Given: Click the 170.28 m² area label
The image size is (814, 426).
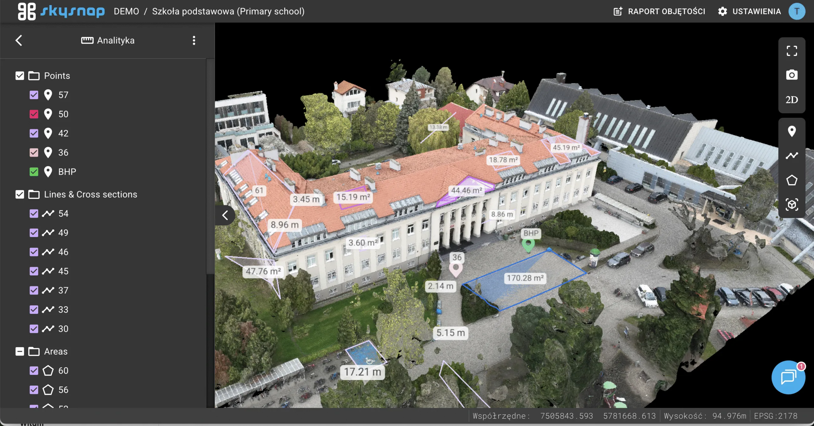Looking at the screenshot, I should tap(525, 278).
